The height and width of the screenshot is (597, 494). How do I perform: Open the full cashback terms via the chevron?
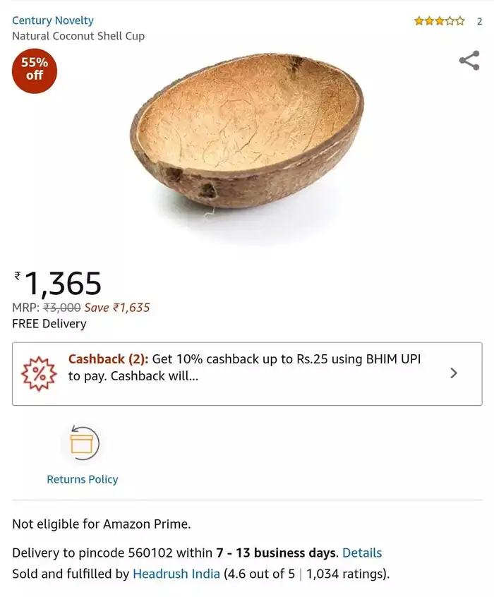pos(454,373)
